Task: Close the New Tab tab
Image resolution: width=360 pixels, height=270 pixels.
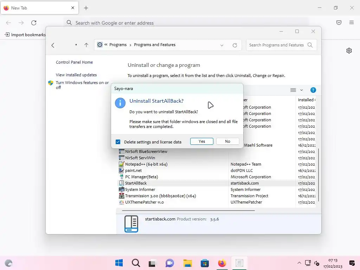Action: 73,8
